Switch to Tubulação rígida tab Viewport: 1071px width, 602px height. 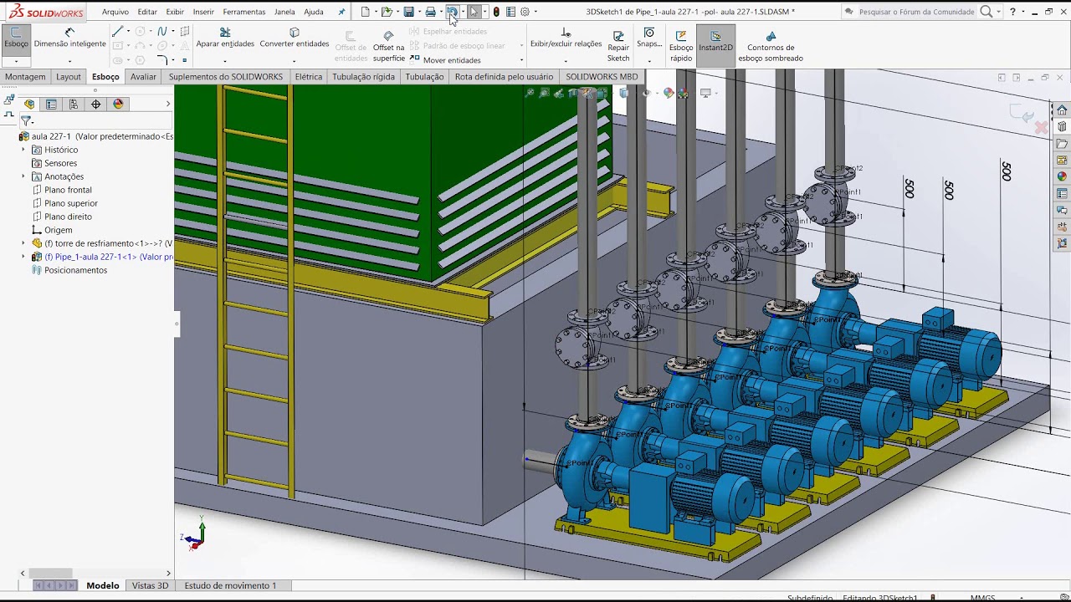tap(363, 76)
